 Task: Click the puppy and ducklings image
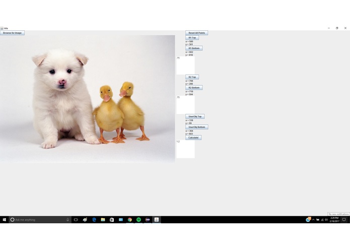(x=88, y=99)
